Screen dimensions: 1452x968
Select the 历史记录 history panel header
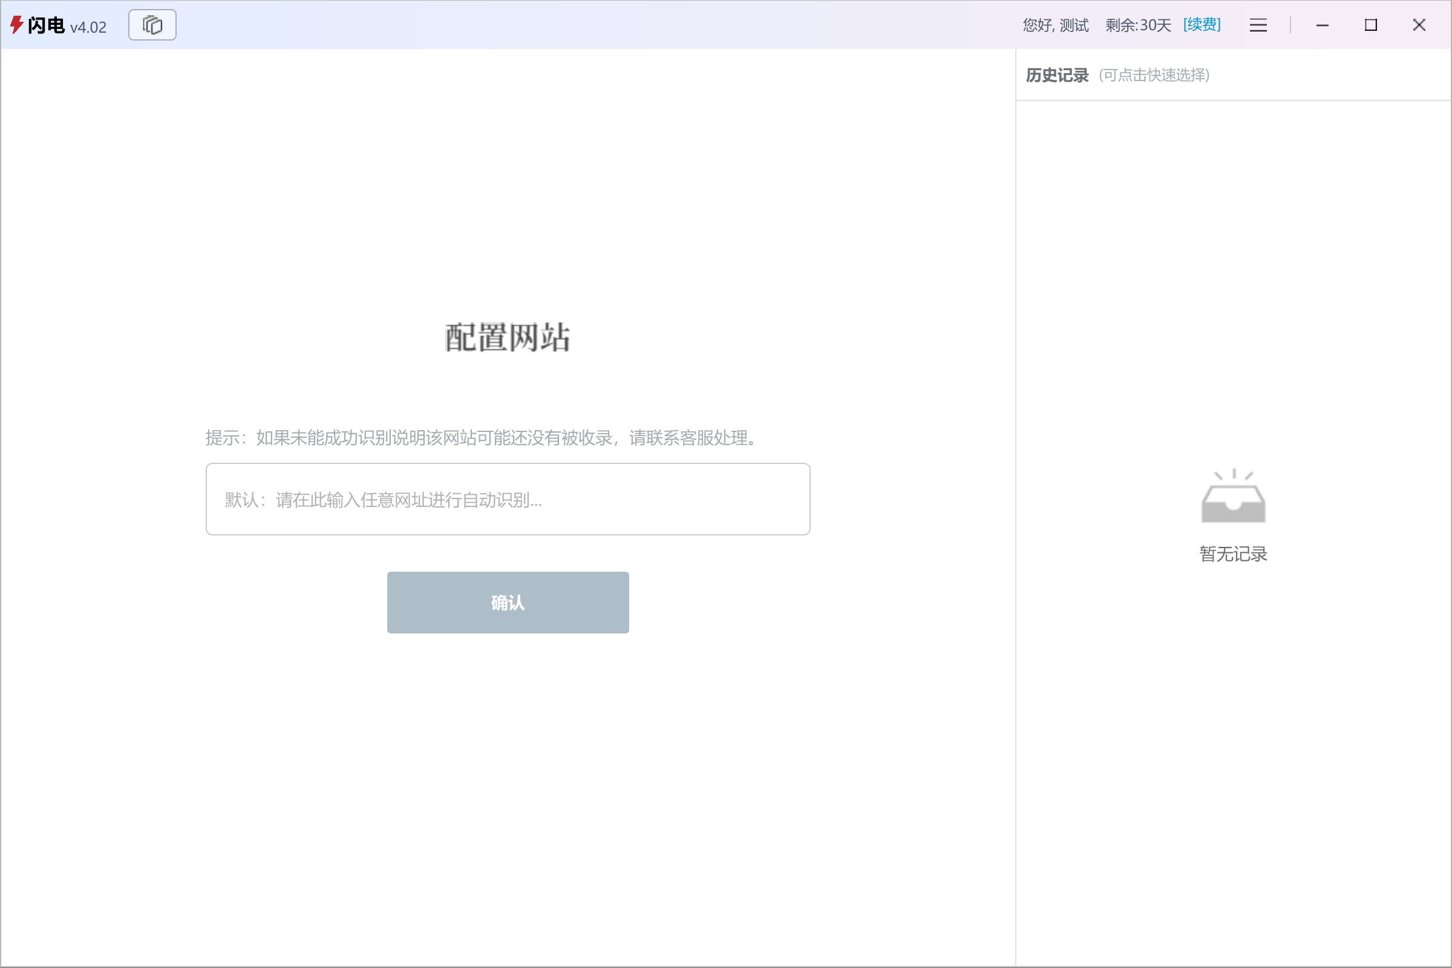coord(1056,74)
